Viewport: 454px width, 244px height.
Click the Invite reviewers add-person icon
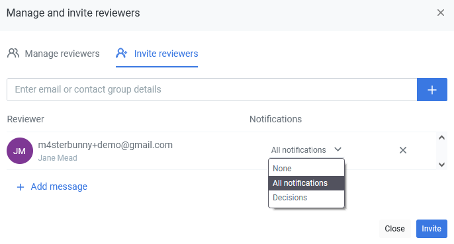pos(121,54)
